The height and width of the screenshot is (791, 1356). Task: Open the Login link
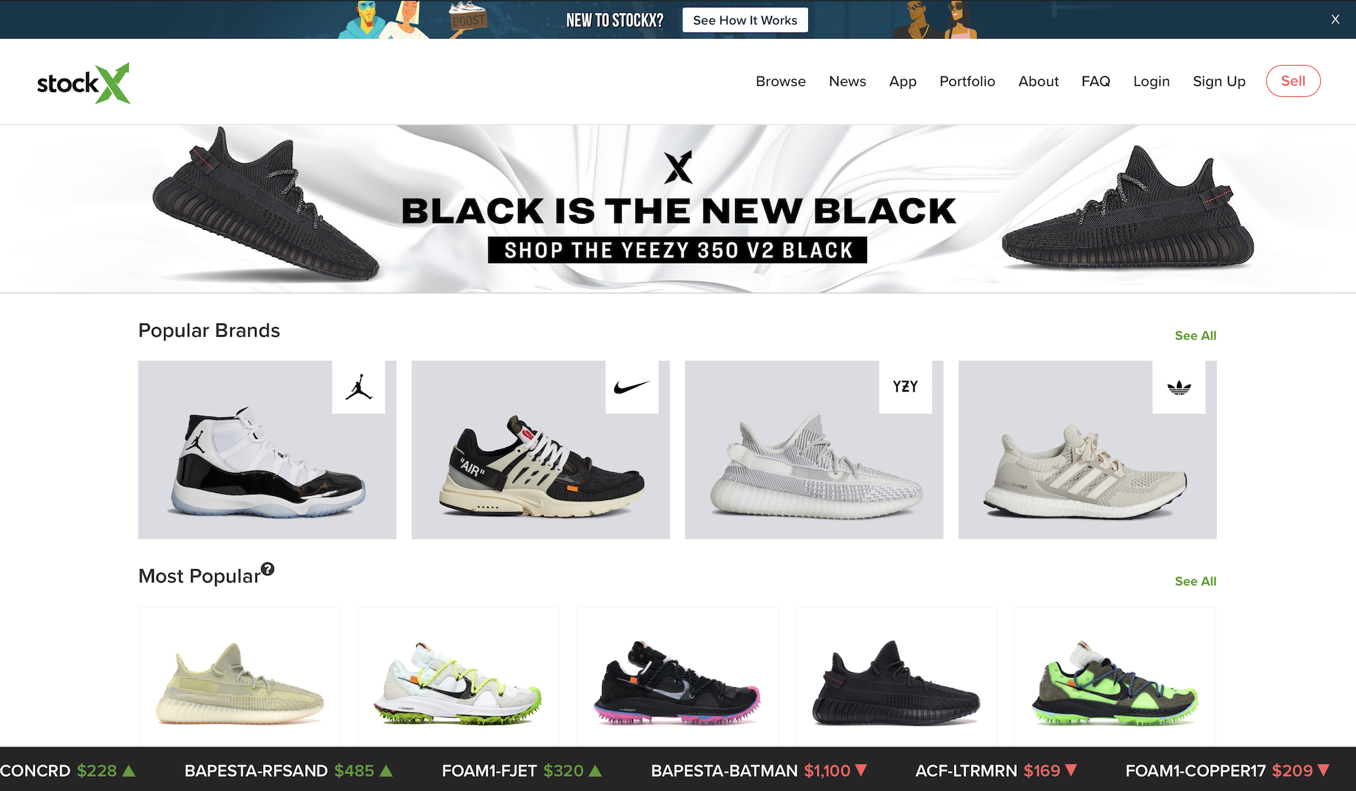click(1151, 81)
